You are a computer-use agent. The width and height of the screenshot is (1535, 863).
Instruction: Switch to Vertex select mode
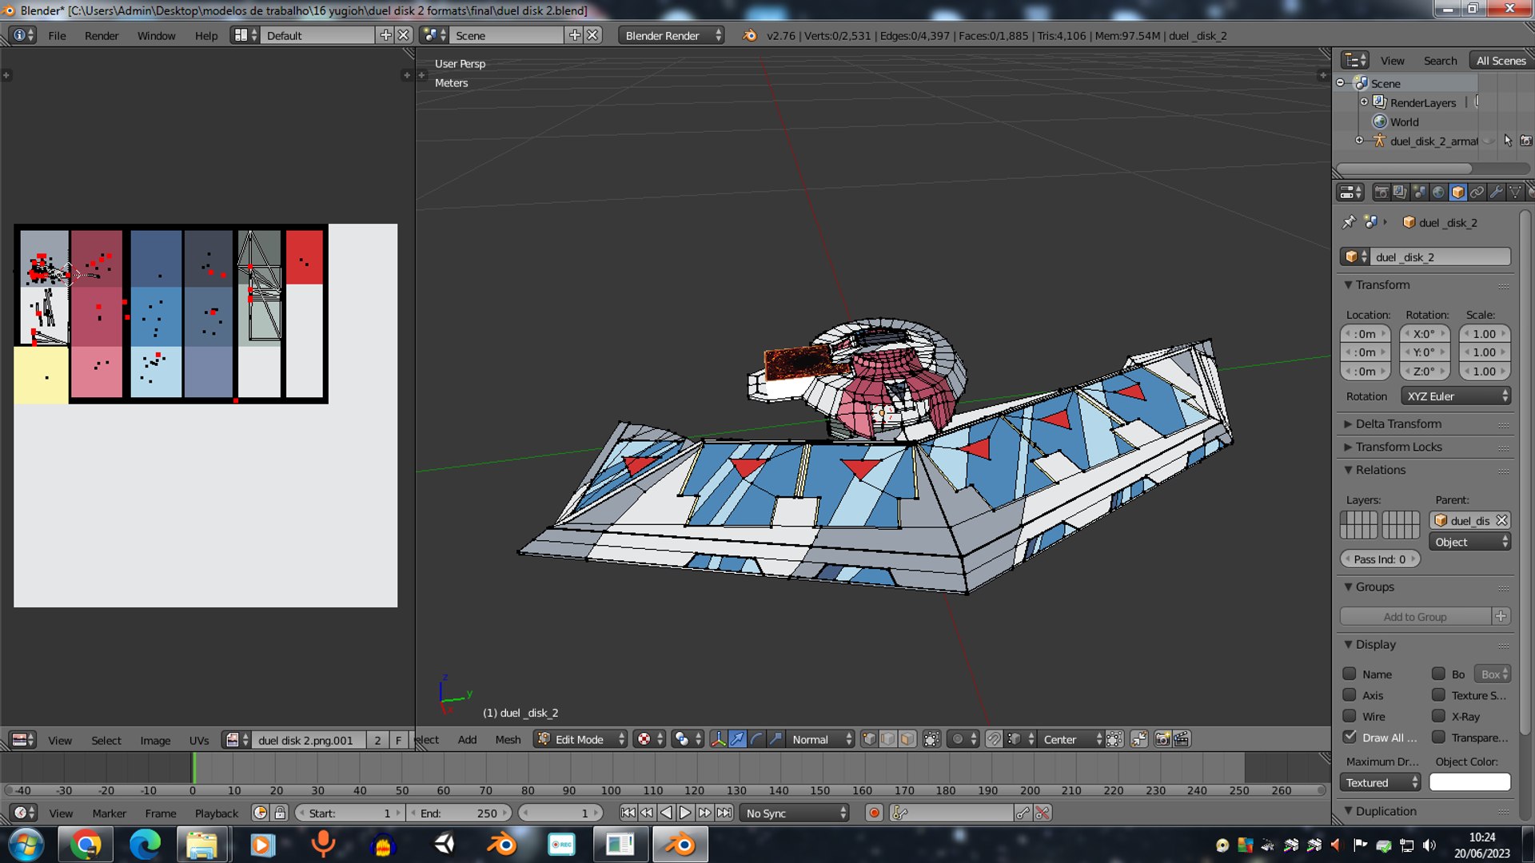869,739
